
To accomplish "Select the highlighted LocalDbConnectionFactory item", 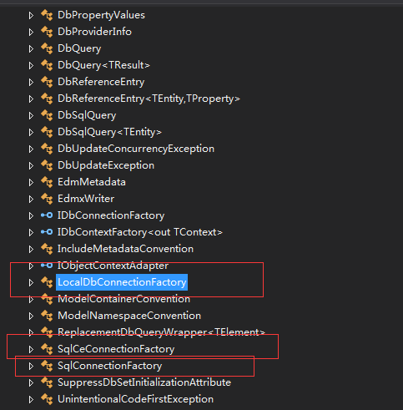I will [x=122, y=282].
